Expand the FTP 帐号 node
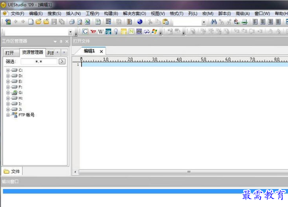 tap(8, 115)
